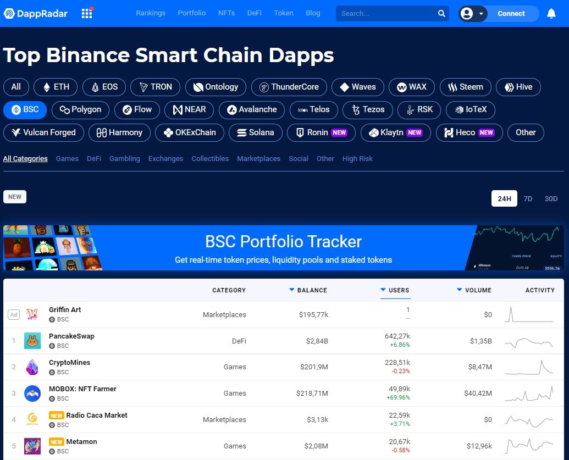Select the Hive chain chip
The width and height of the screenshot is (569, 460).
[518, 87]
